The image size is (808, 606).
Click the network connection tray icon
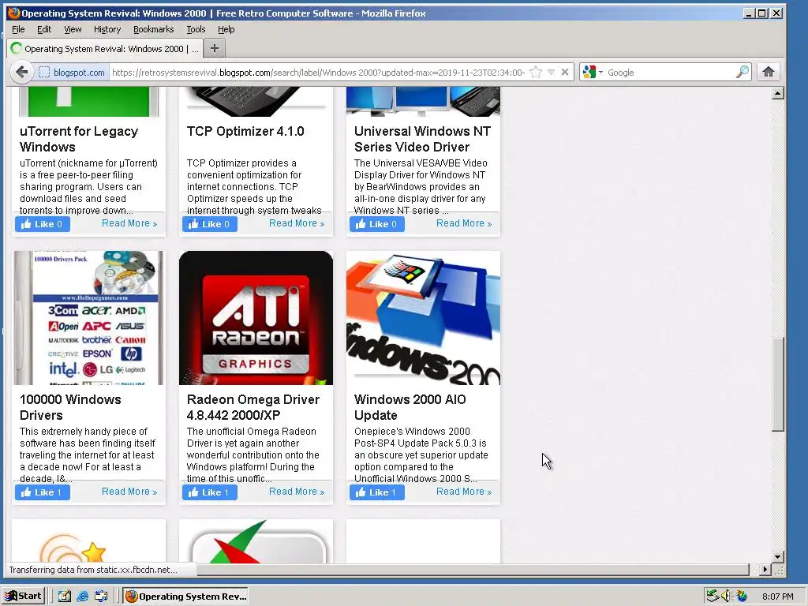pyautogui.click(x=713, y=597)
